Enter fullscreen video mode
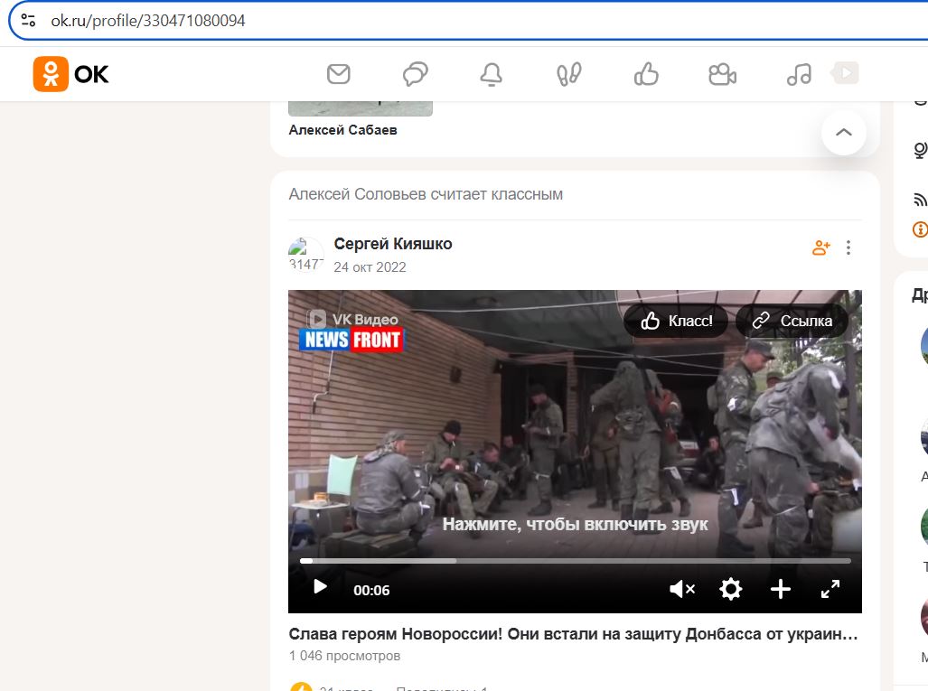Image resolution: width=928 pixels, height=691 pixels. 830,589
